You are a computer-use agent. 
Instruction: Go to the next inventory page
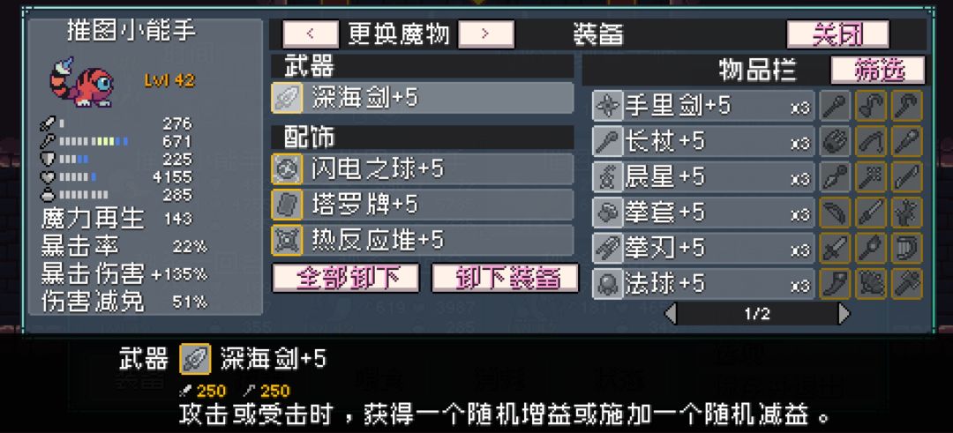click(x=844, y=314)
